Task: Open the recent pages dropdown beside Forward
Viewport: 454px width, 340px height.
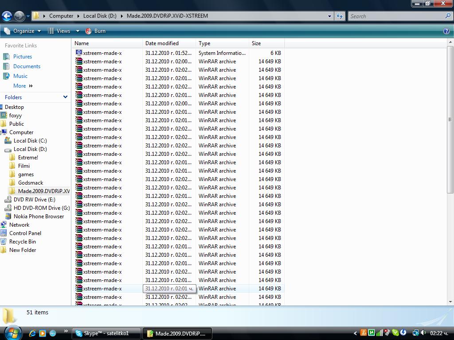Action: coord(28,16)
